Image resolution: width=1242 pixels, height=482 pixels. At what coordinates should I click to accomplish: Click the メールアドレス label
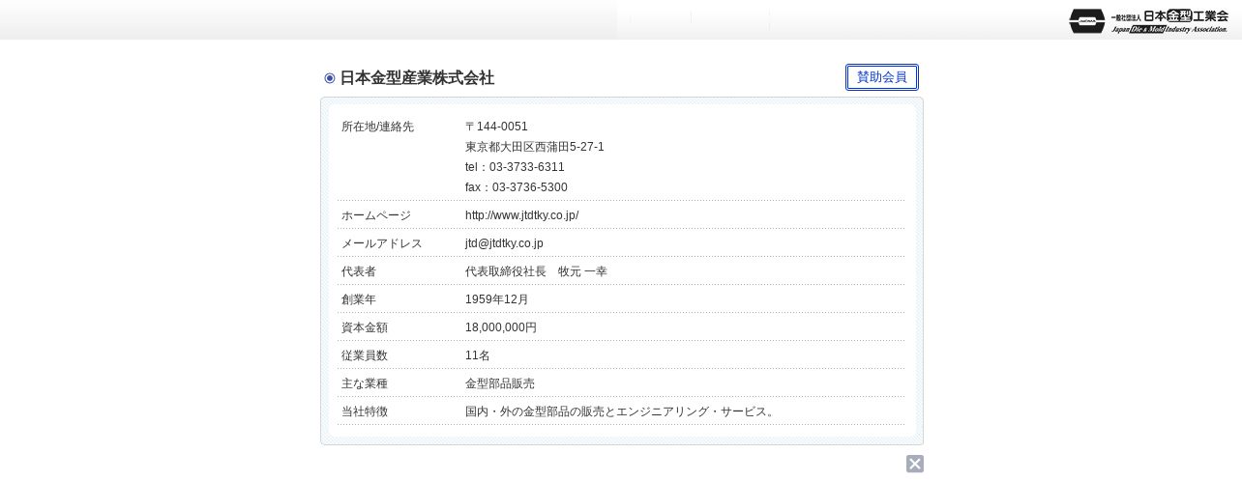(382, 243)
